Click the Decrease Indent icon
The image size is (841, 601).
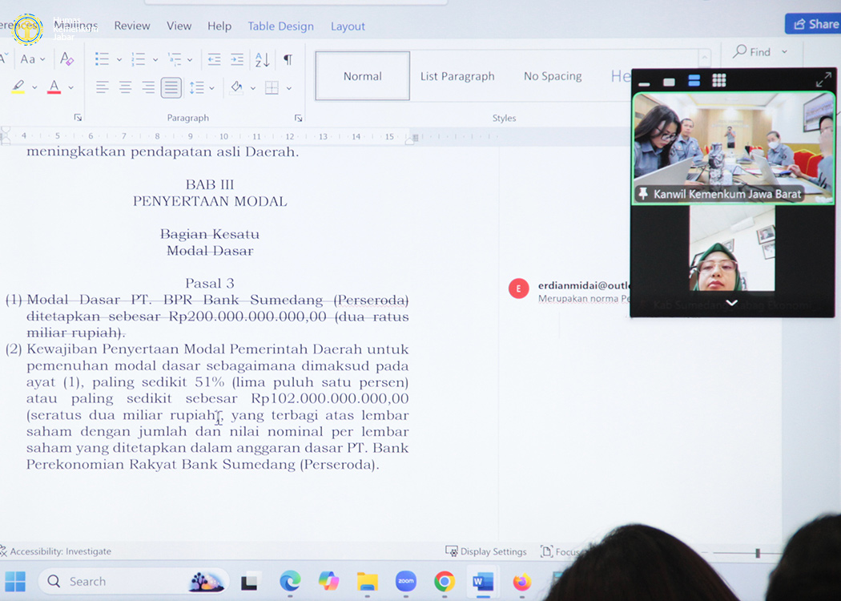[214, 59]
